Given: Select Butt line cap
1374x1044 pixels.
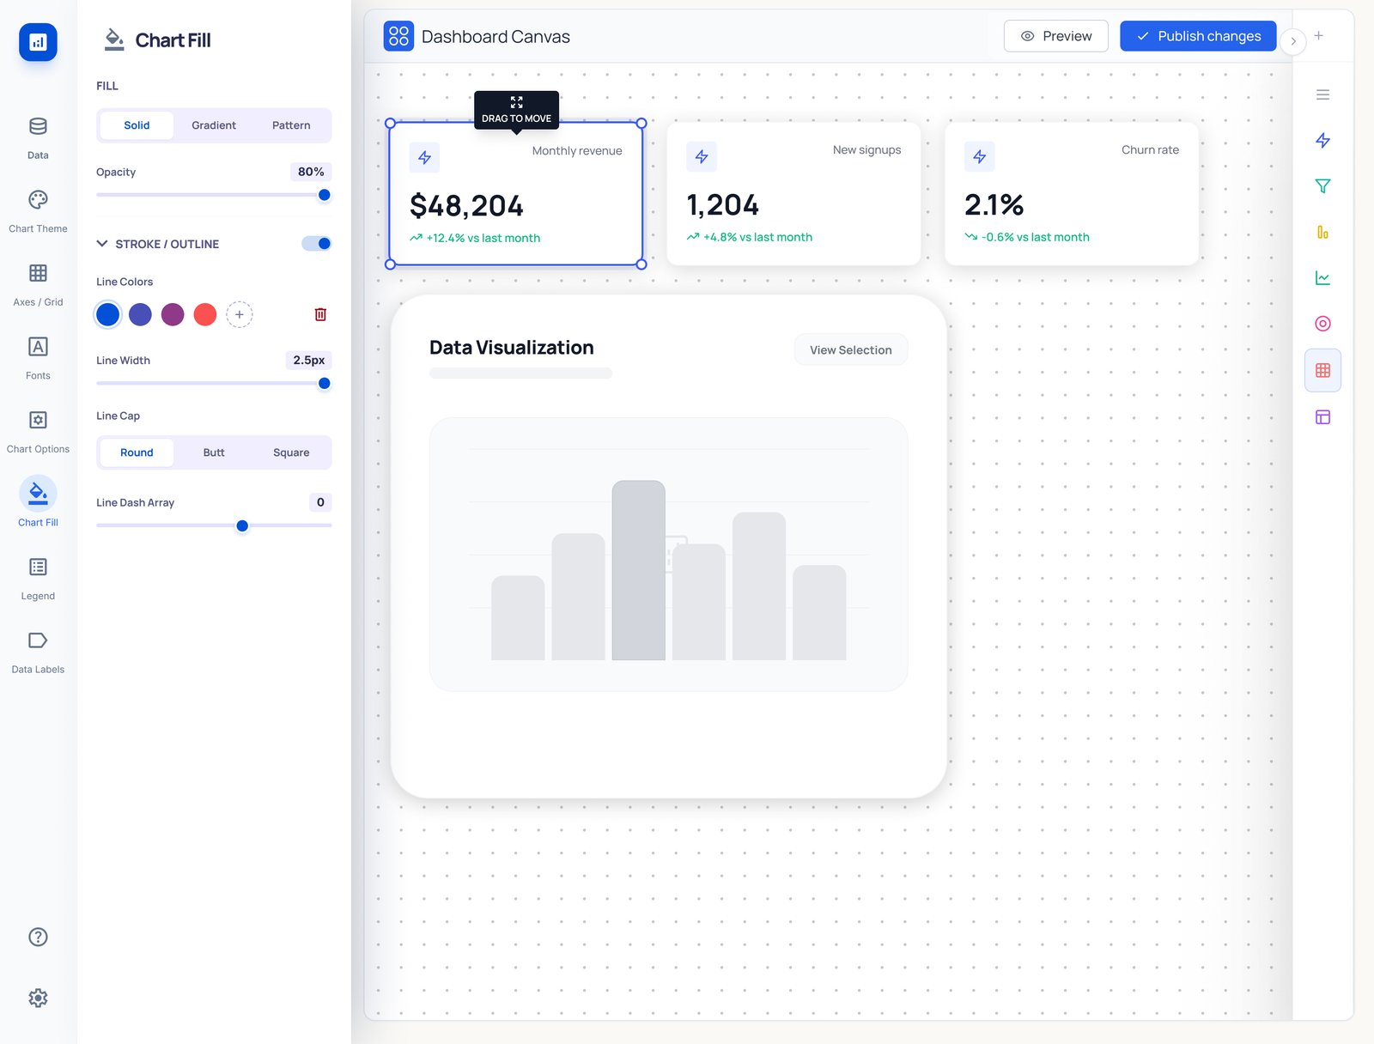Looking at the screenshot, I should click(x=214, y=452).
